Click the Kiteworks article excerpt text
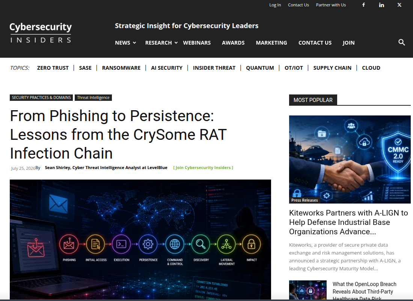 (345, 256)
